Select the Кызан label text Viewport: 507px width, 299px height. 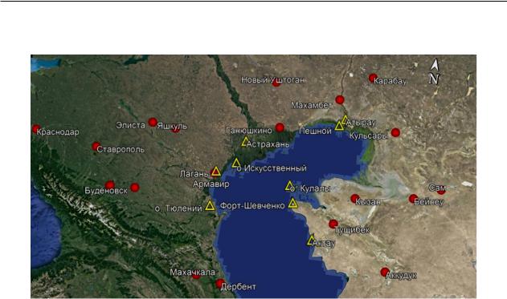[368, 202]
